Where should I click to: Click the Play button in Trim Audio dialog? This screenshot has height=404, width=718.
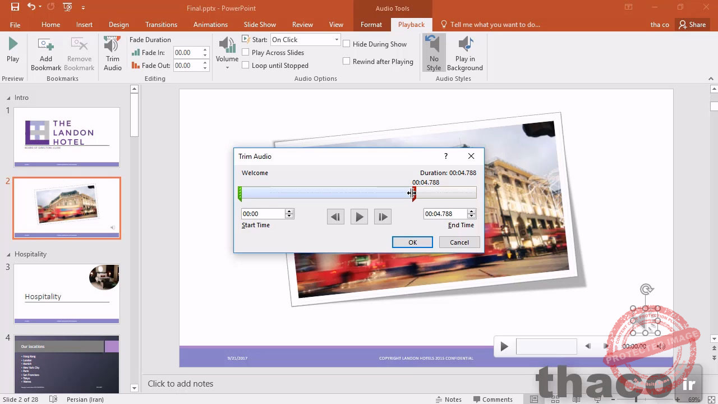[359, 217]
